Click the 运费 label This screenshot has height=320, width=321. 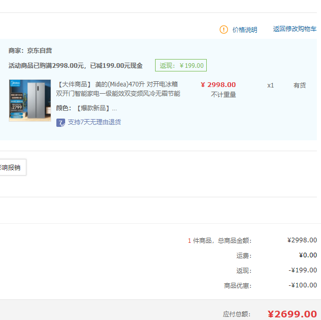[x=244, y=256]
